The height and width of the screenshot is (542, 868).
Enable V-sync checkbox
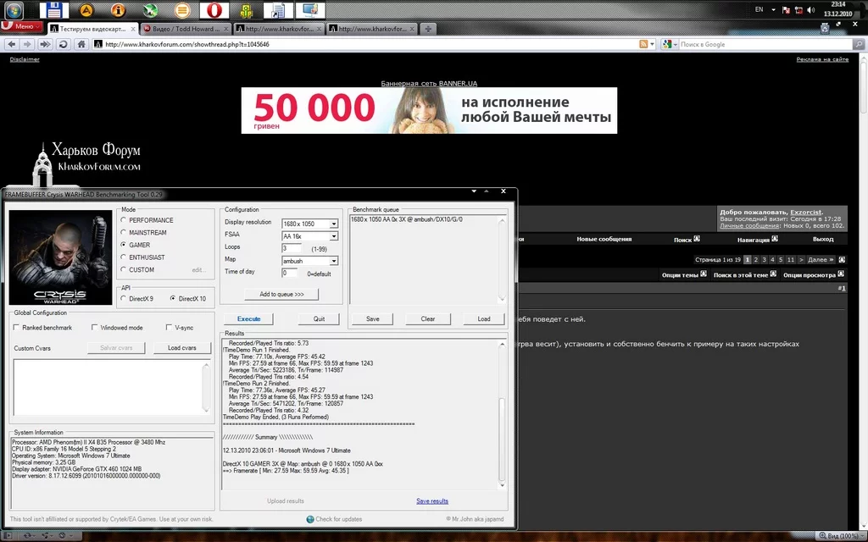pos(169,328)
